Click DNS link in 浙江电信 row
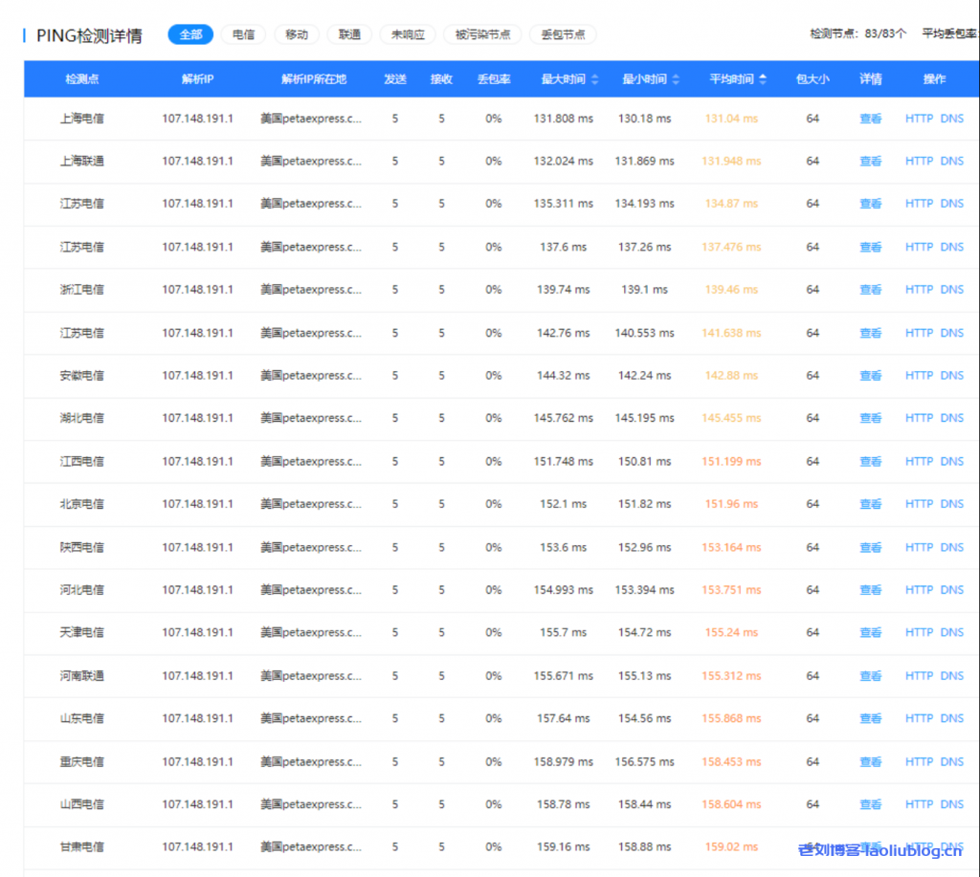This screenshot has width=980, height=877. tap(951, 290)
